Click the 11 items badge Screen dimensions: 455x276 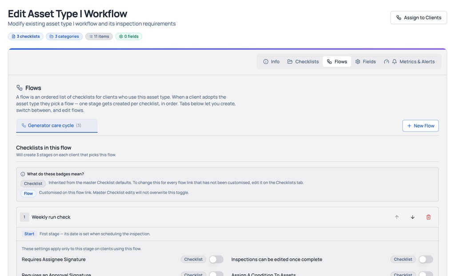coord(99,36)
